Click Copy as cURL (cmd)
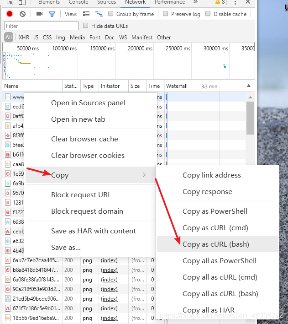Screen dimensions: 288x324 (x=218, y=228)
